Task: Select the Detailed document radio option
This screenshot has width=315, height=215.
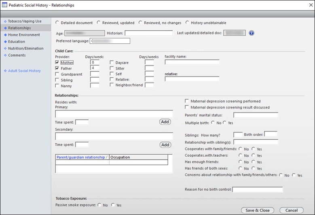Action: 57,23
